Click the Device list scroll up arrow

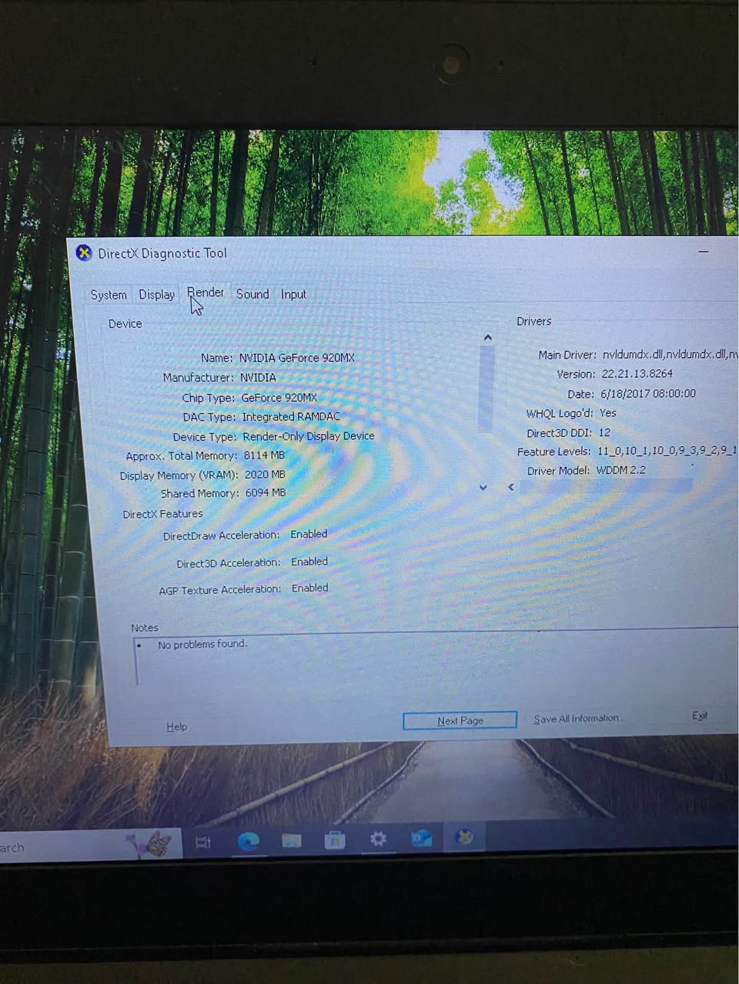(487, 338)
